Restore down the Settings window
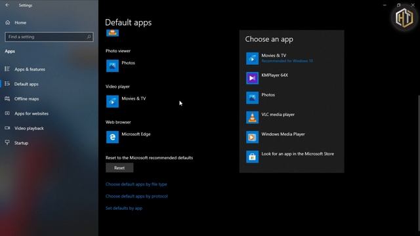Screen dimensions: 420x236 tap(398, 5)
